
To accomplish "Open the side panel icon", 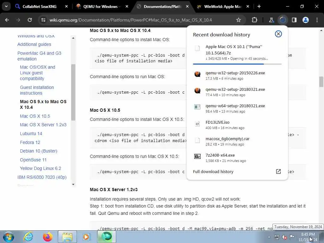I will 294,20.
